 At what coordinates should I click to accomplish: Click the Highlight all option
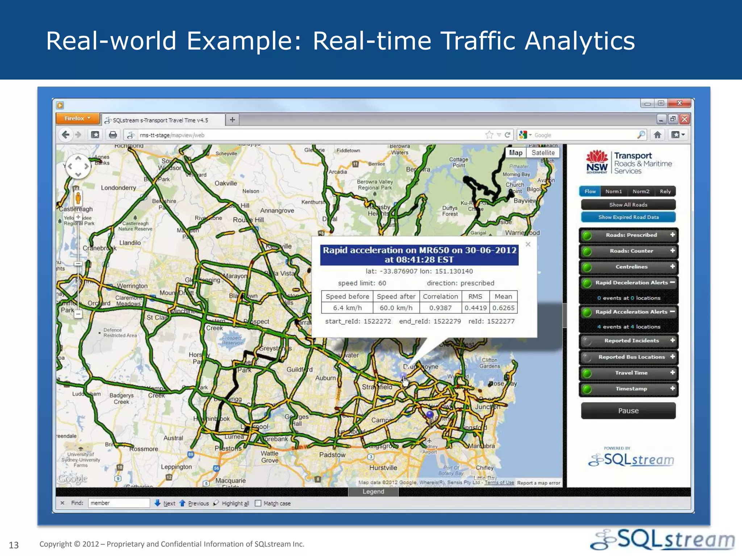[231, 503]
